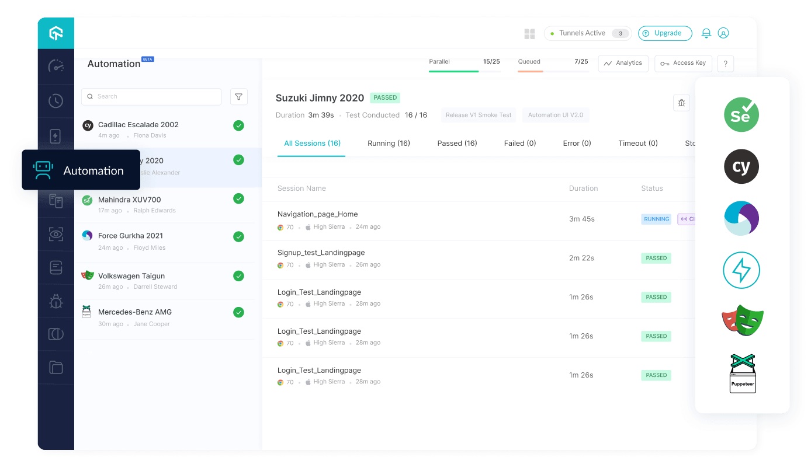The image size is (811, 468).
Task: Click the lightning bolt framework icon
Action: click(741, 270)
